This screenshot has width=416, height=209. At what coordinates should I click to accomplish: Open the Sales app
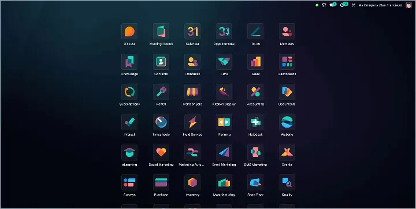[255, 62]
